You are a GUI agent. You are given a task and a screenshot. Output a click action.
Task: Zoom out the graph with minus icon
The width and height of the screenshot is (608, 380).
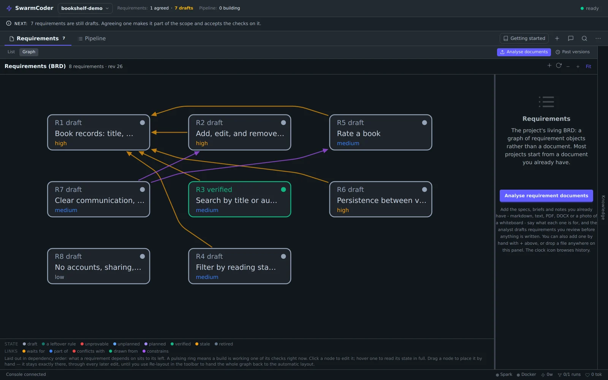(568, 66)
